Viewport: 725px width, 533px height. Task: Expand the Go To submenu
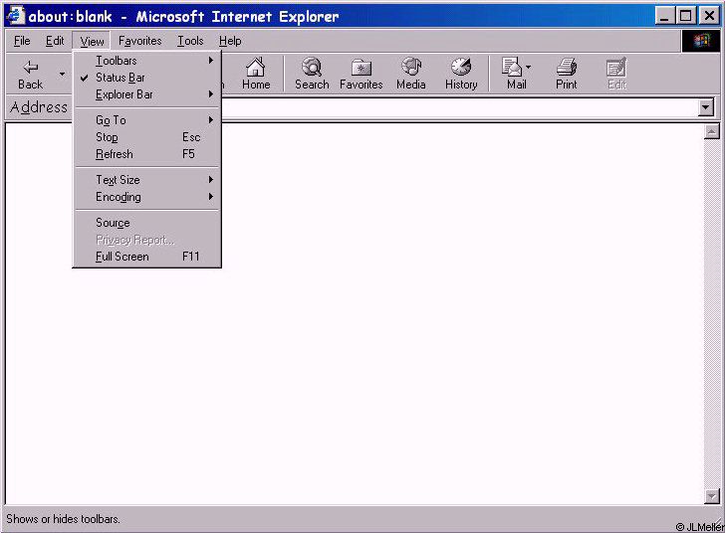[147, 120]
